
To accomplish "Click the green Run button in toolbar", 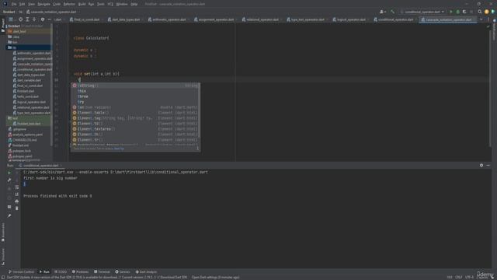I will [451, 12].
